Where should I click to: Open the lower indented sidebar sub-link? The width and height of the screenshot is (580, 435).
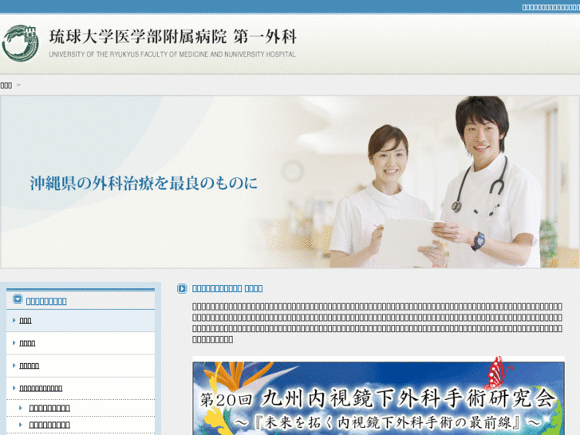click(x=49, y=425)
